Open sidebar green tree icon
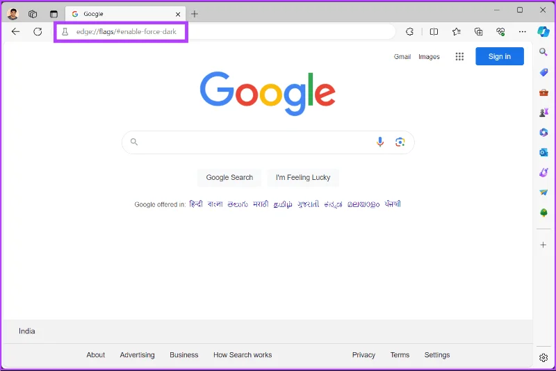The width and height of the screenshot is (556, 371). point(543,213)
